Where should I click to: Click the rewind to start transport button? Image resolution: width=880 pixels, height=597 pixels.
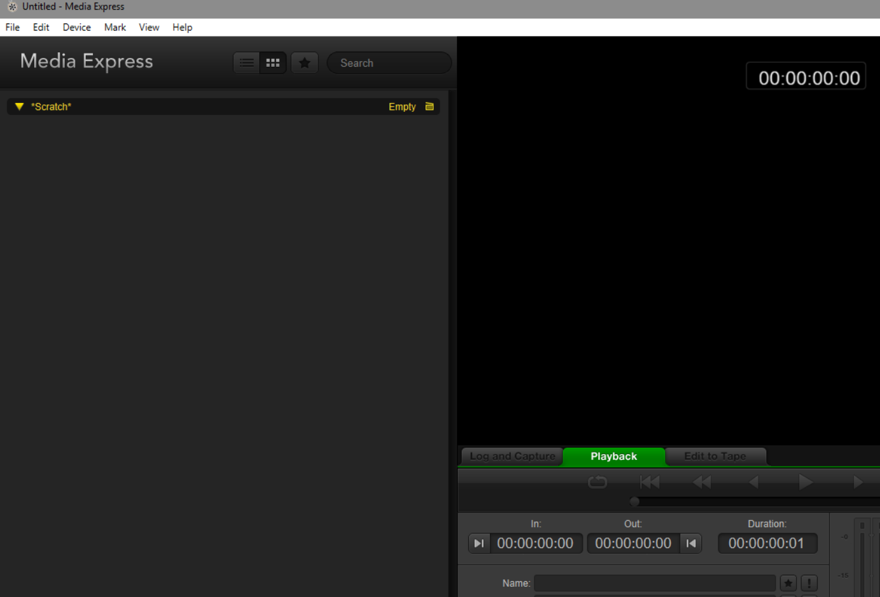click(649, 482)
